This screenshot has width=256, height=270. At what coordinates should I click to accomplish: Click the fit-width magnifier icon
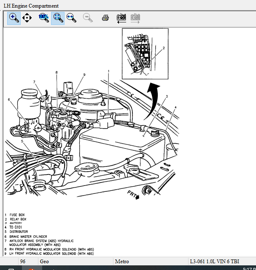[71, 18]
